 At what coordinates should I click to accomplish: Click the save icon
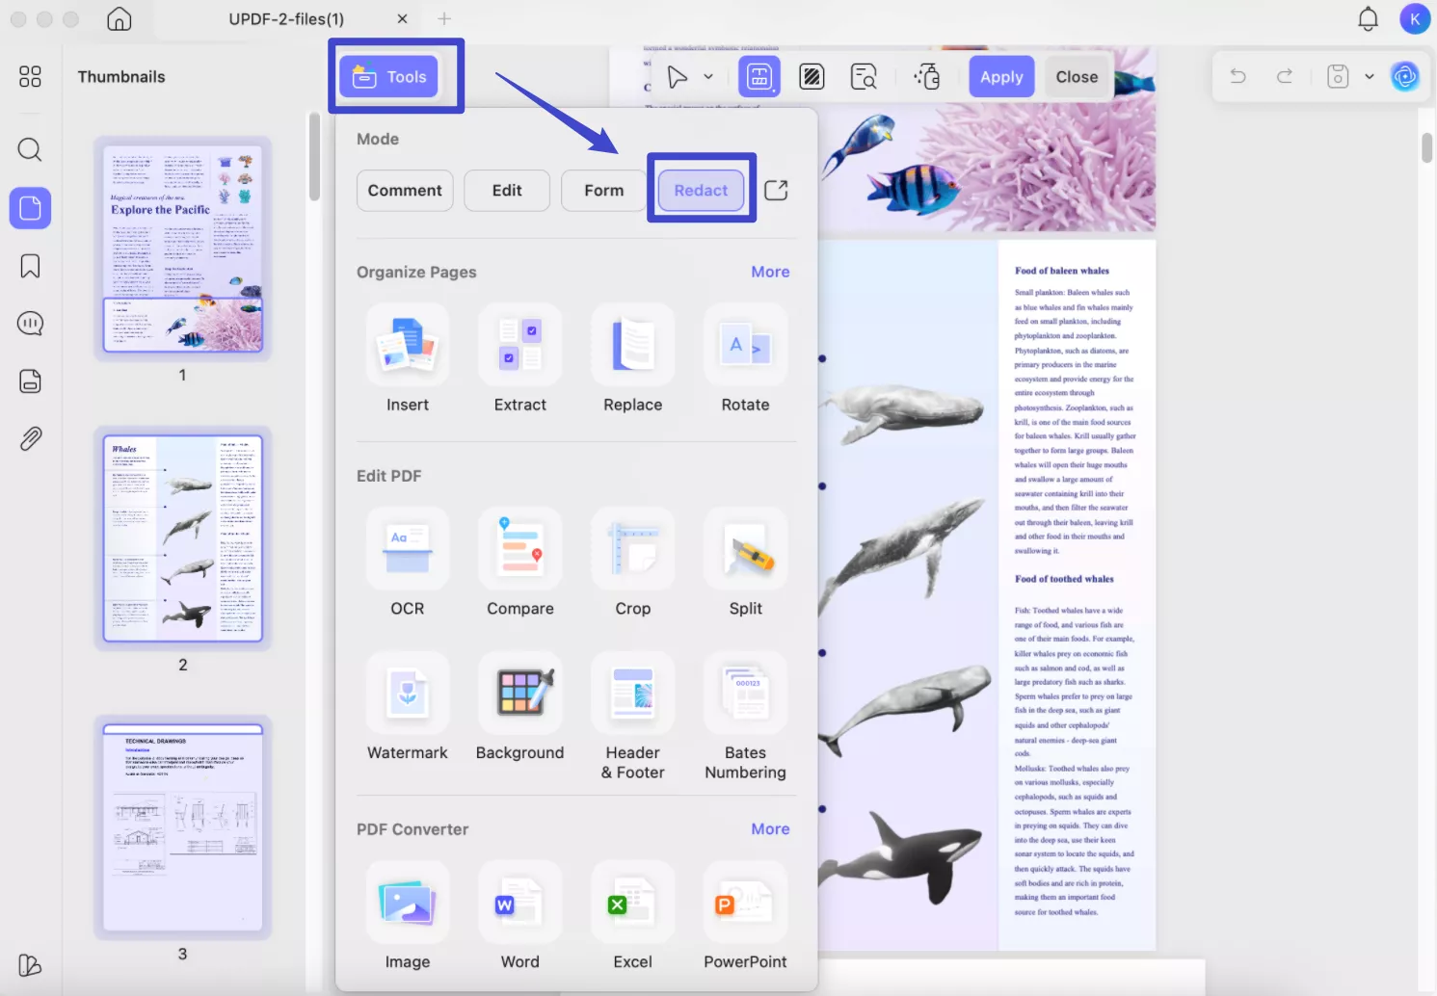pos(1338,76)
